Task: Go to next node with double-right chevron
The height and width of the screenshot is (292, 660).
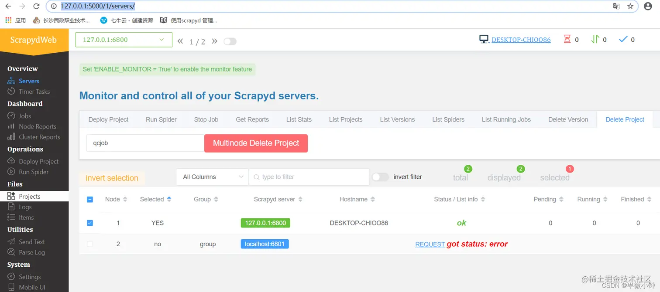Action: [214, 41]
